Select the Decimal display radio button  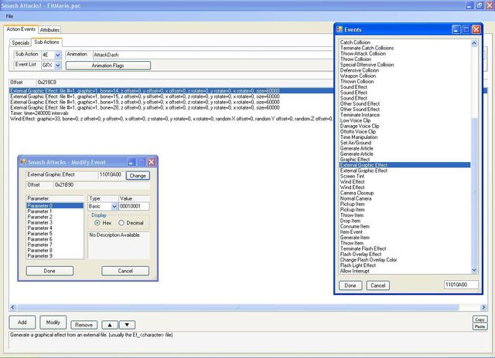click(x=121, y=223)
